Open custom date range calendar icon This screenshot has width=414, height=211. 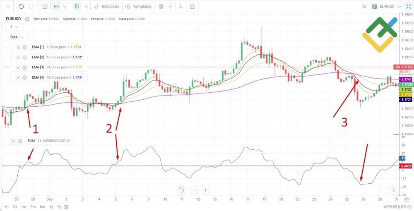(x=66, y=207)
